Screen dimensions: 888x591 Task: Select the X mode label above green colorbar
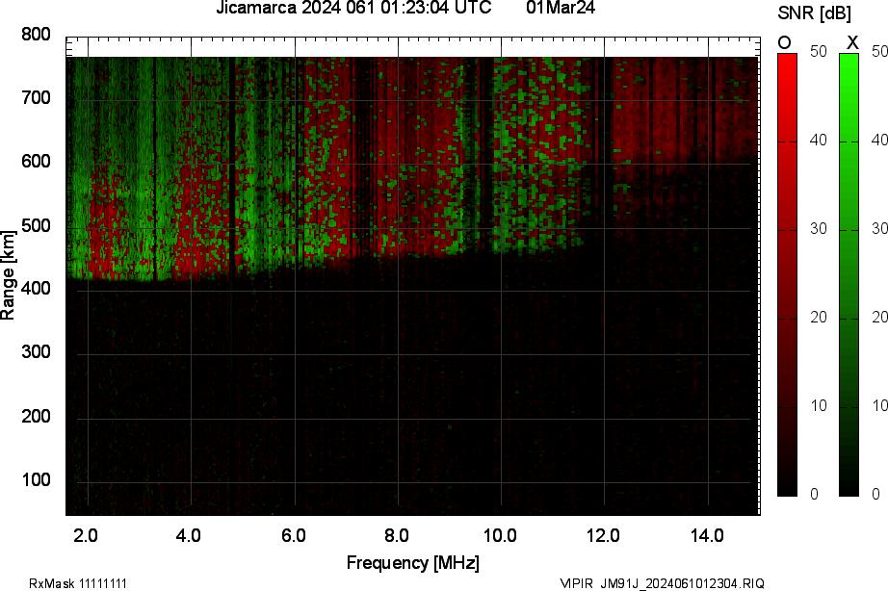851,42
